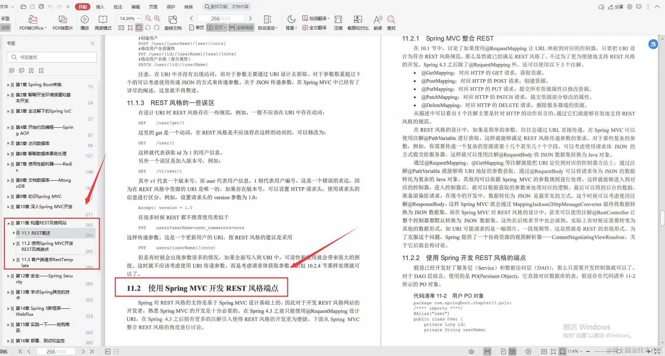The height and width of the screenshot is (356, 665).
Task: Enable eye-protection mode in status bar
Action: coord(471,351)
